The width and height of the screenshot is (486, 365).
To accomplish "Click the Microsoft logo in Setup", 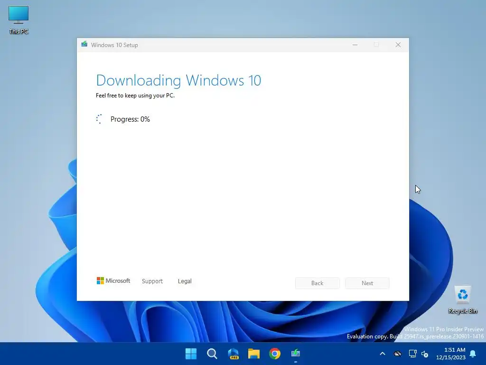I will (x=113, y=280).
